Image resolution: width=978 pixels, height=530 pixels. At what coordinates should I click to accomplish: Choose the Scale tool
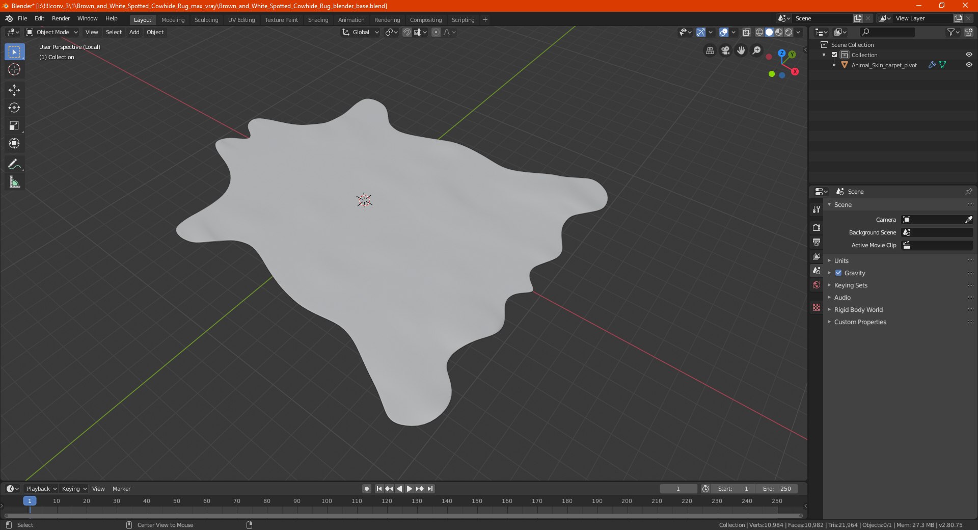coord(14,126)
